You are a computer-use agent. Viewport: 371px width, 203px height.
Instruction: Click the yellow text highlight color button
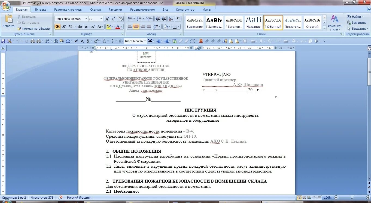click(x=108, y=27)
